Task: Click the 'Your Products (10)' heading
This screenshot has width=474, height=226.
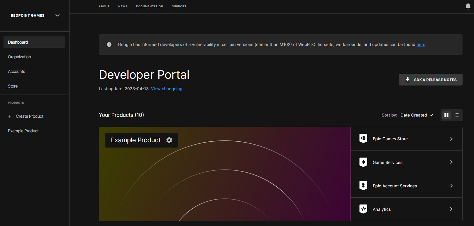Action: coord(121,115)
